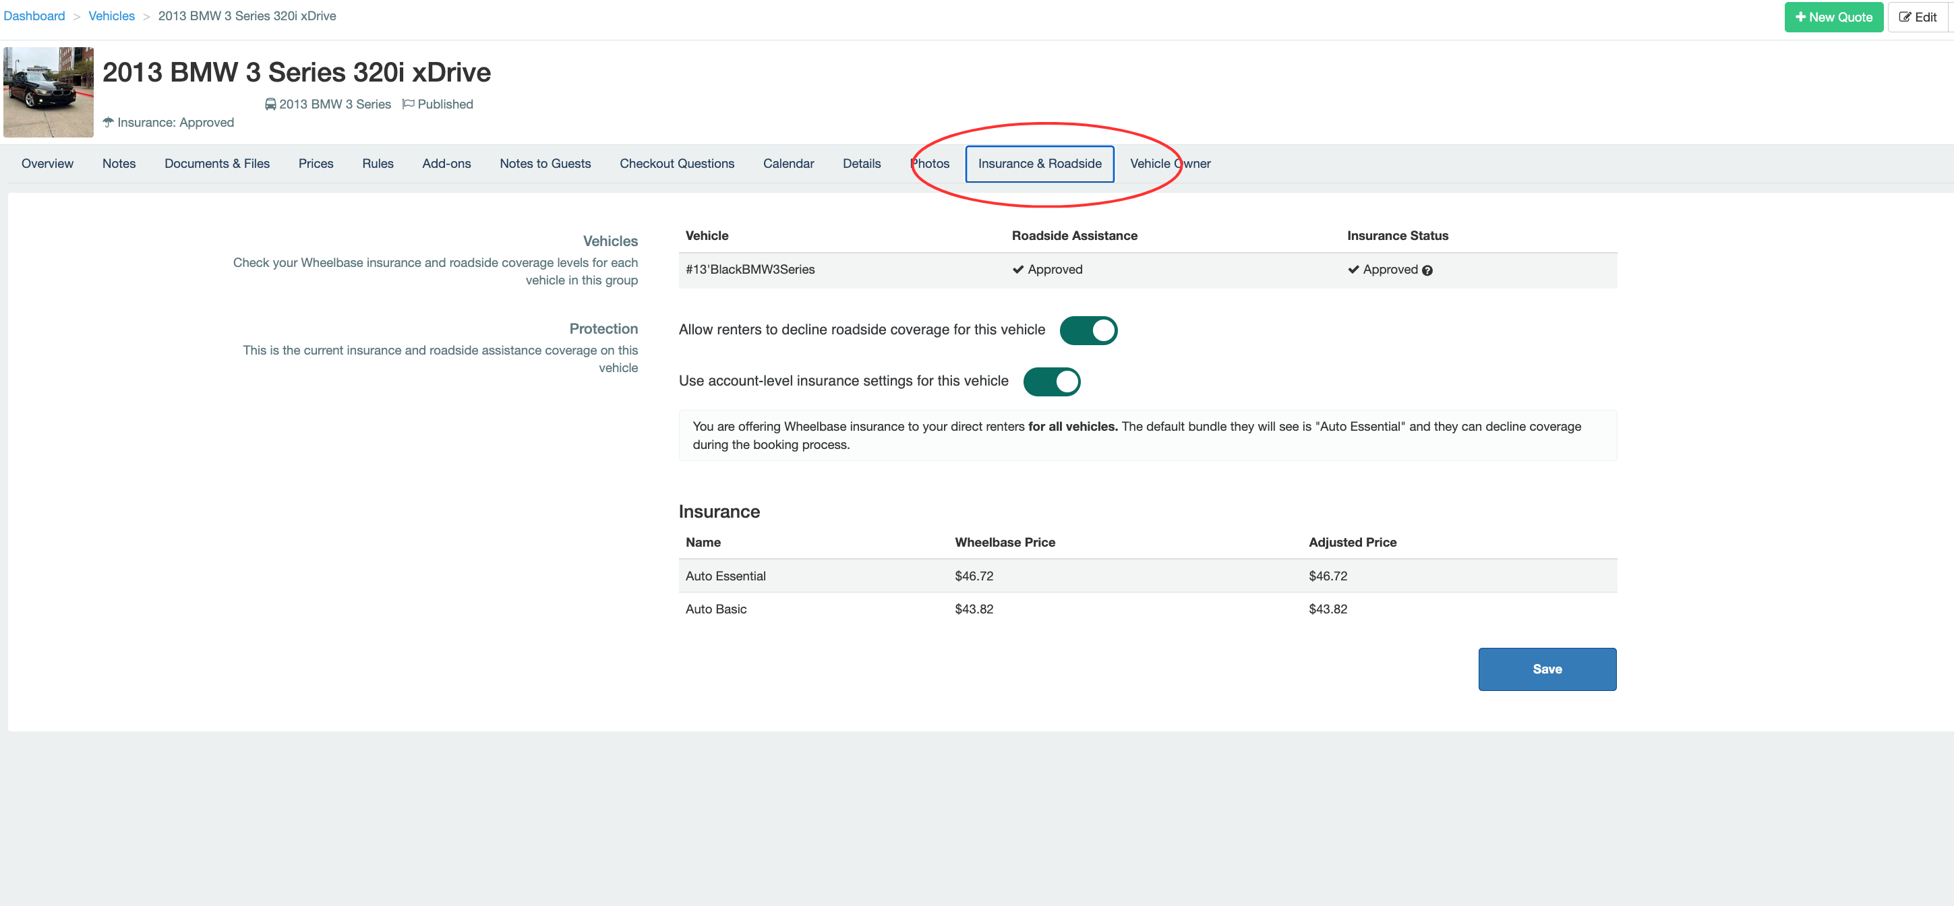The width and height of the screenshot is (1954, 906).
Task: Toggle allow renters to decline roadside coverage
Action: [x=1088, y=330]
